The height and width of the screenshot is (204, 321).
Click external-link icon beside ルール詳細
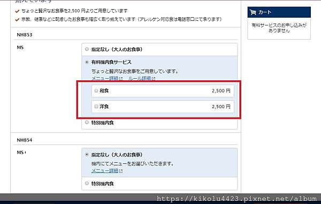coord(154,79)
